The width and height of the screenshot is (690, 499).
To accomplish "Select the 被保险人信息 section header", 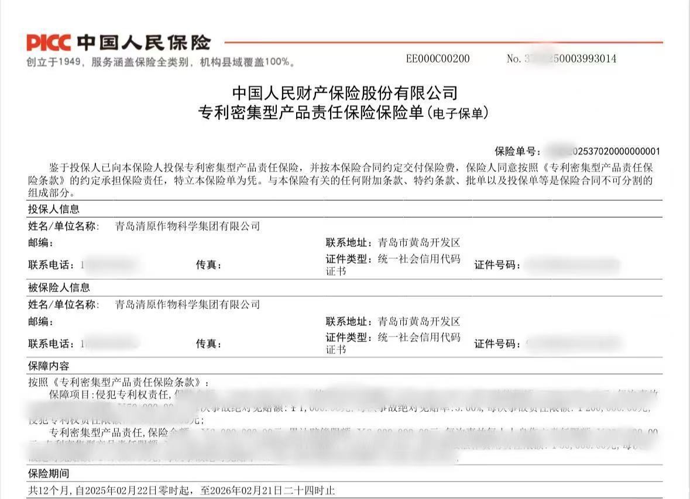I will [59, 287].
